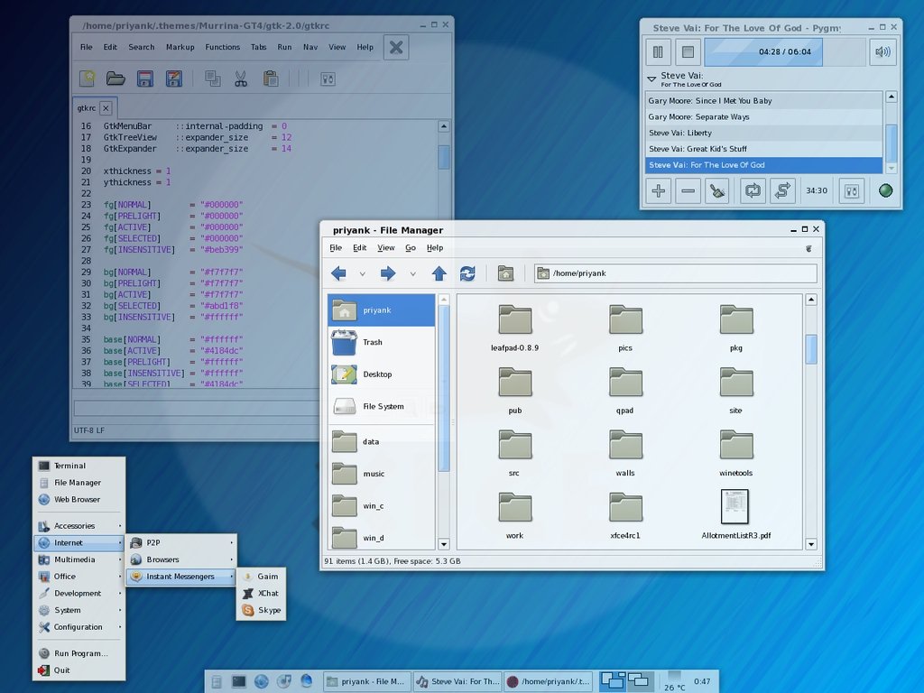Image resolution: width=924 pixels, height=693 pixels.
Task: Open the forward history dropdown arrow
Action: [412, 274]
